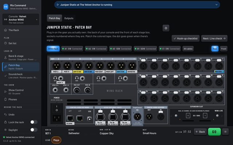Open the Hook-up checklist
The width and height of the screenshot is (233, 145).
coord(185,38)
